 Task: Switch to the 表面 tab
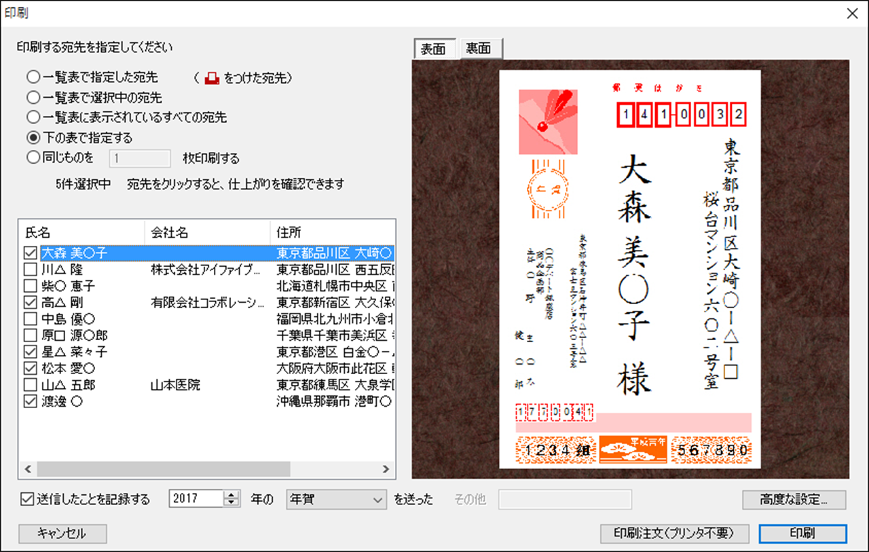pos(434,48)
